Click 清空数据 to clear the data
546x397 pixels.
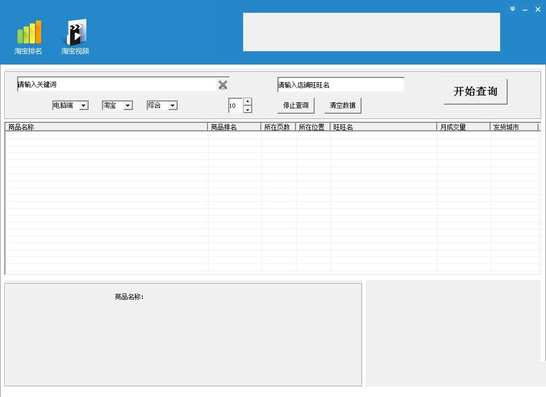tap(342, 105)
